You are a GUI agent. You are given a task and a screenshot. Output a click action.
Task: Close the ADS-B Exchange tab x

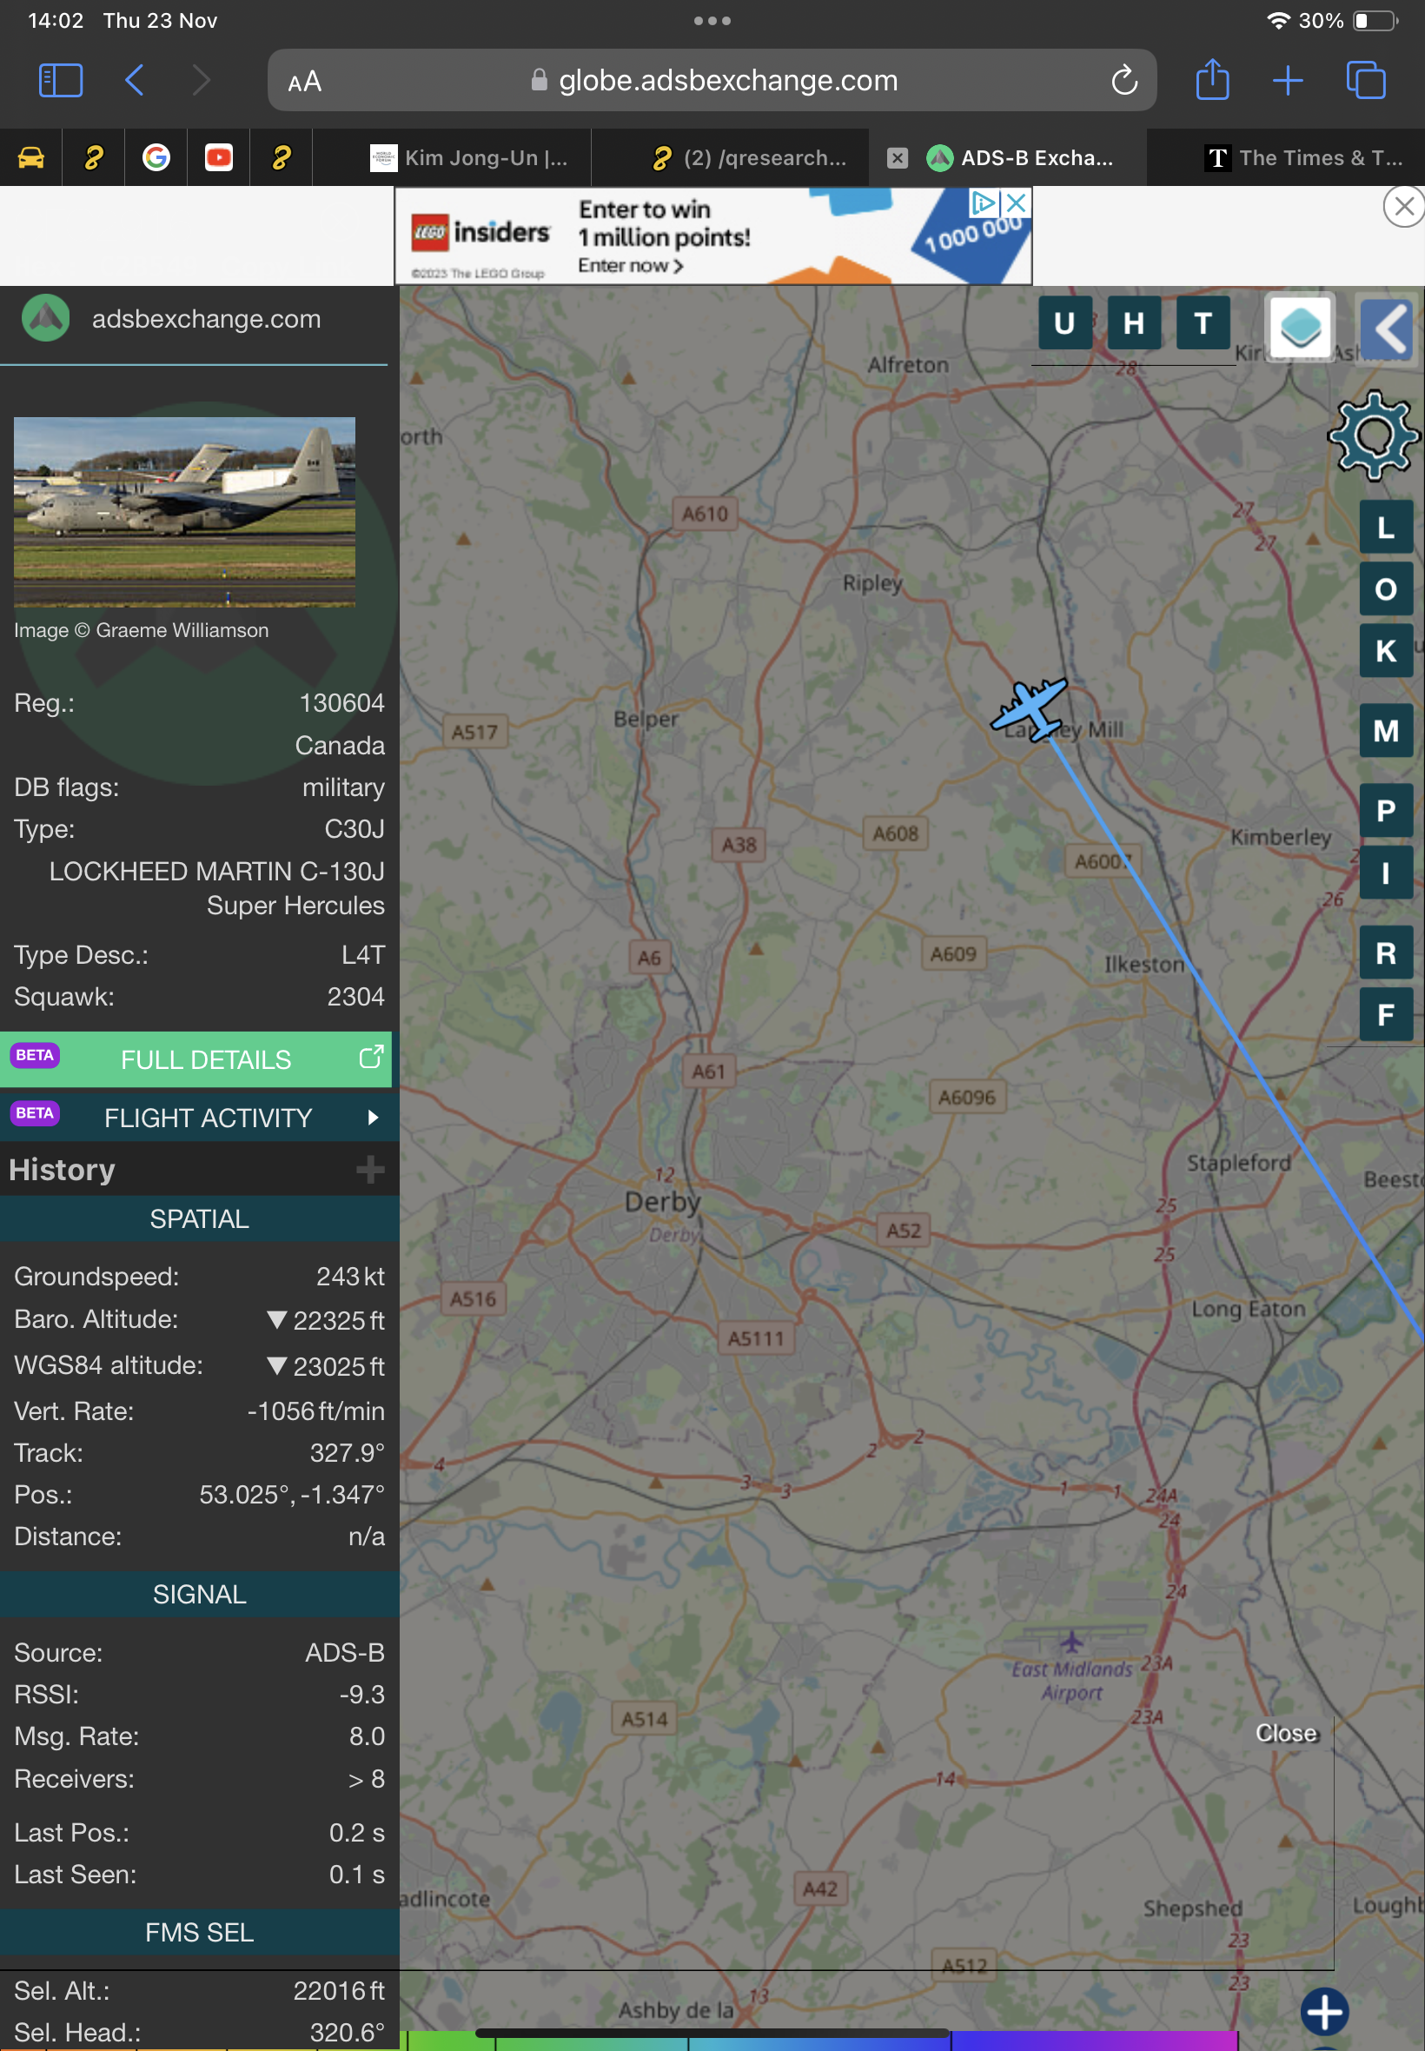click(898, 158)
